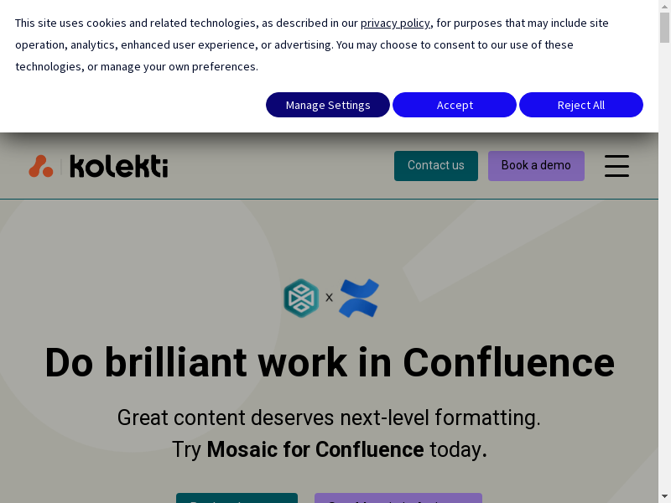Click the 'Mosaic for Confluence' bold text

tap(315, 449)
